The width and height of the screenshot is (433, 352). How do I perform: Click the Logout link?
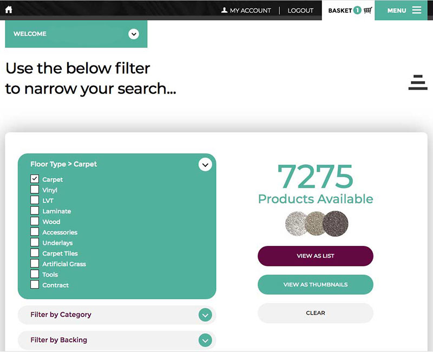300,10
